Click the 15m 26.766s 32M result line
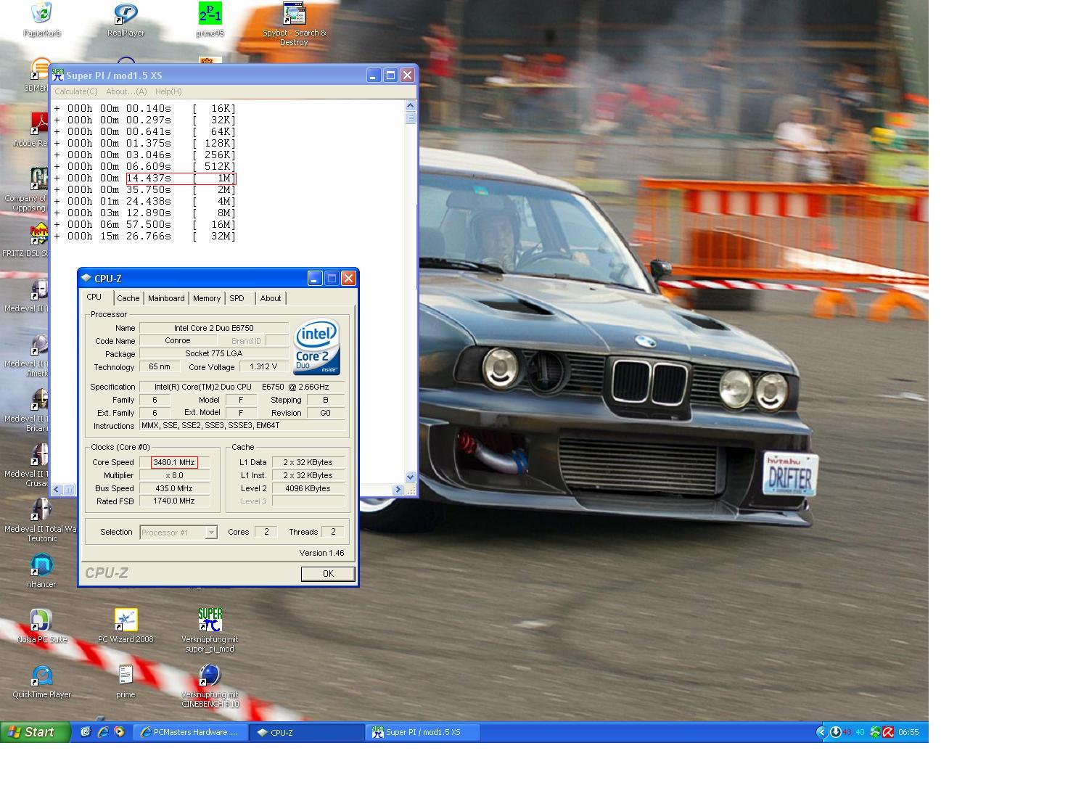The width and height of the screenshot is (1068, 801). coord(145,236)
